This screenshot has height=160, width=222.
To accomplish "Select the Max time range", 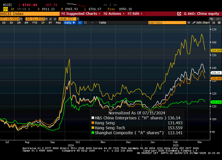I will click(58, 23).
